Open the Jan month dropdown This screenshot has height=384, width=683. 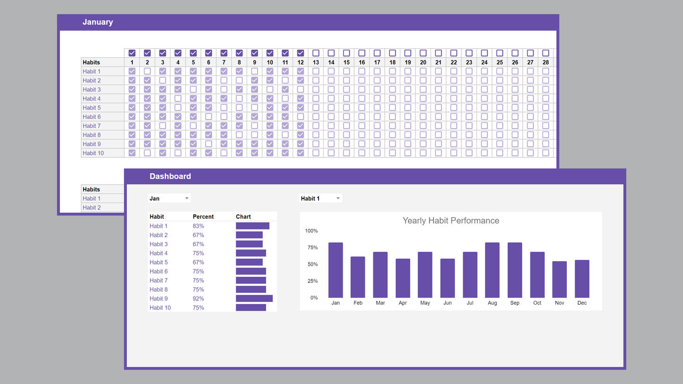(x=169, y=198)
